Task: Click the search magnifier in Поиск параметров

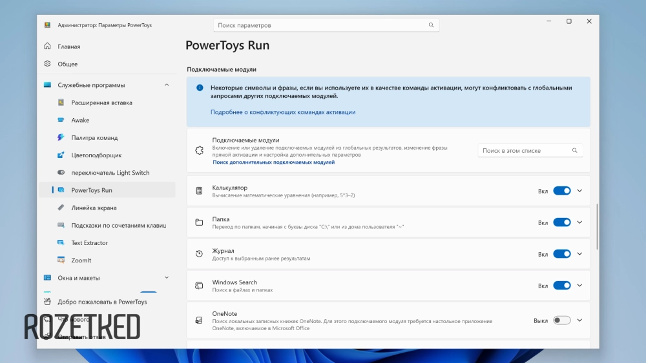Action: (x=431, y=25)
